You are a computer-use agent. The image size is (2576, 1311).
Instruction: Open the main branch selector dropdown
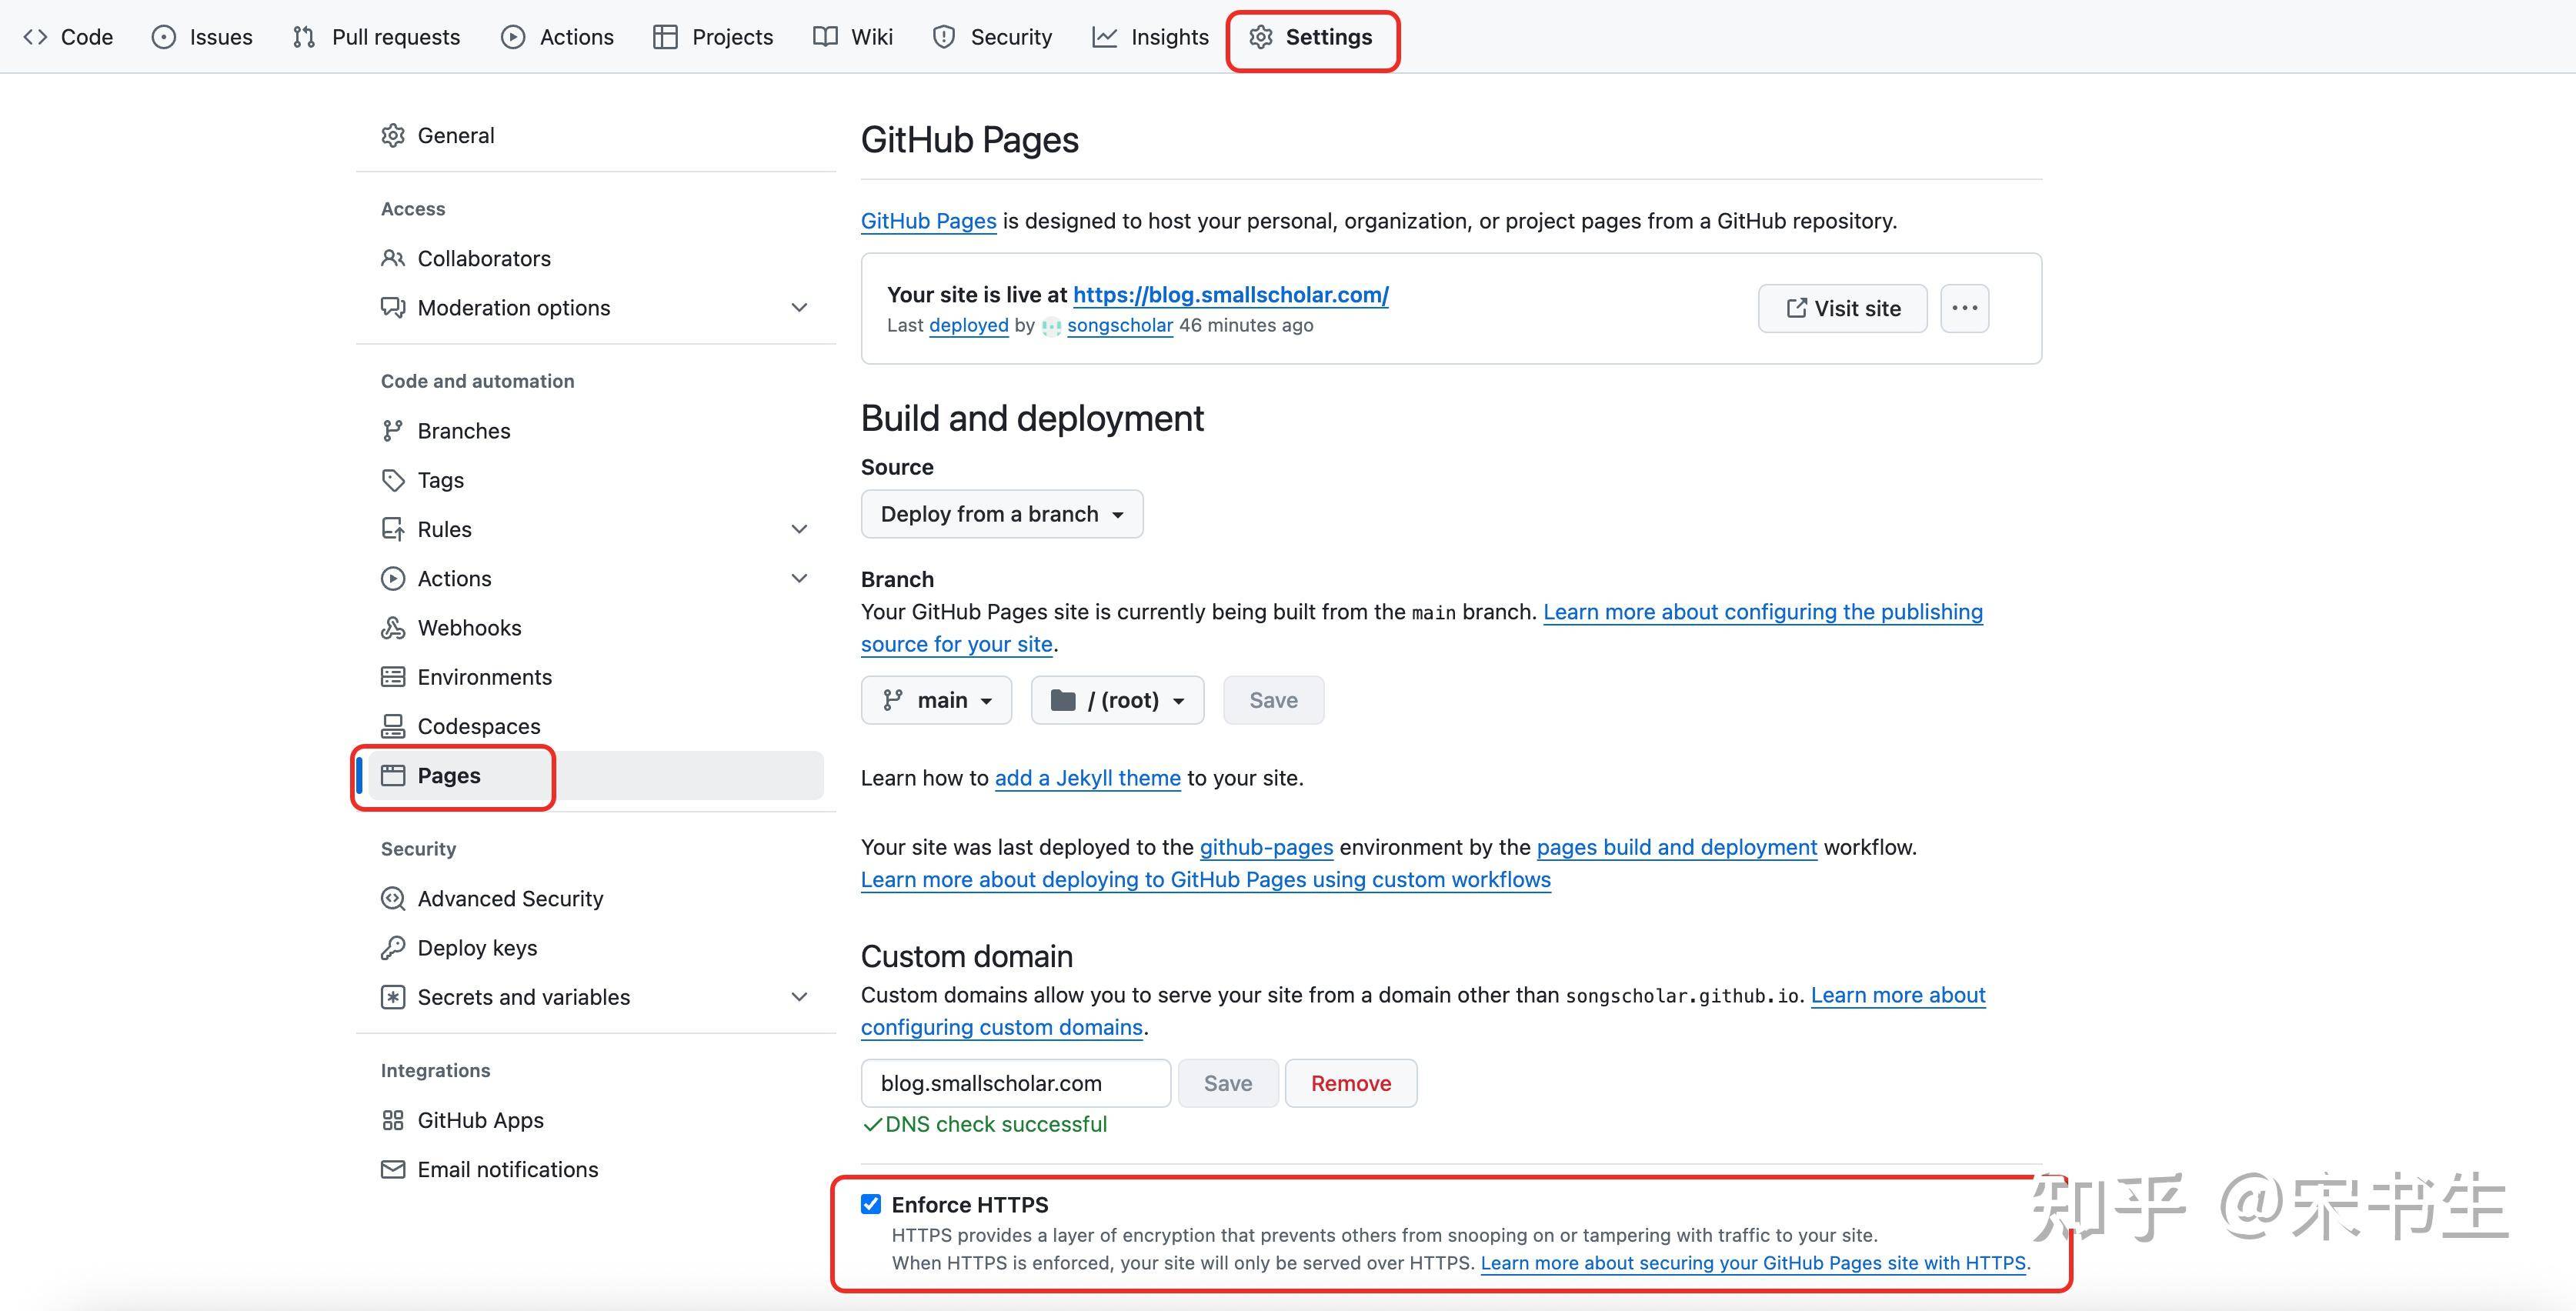pos(936,700)
